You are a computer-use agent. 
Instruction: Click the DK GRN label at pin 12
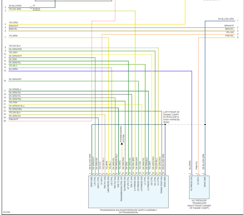[x=13, y=60]
